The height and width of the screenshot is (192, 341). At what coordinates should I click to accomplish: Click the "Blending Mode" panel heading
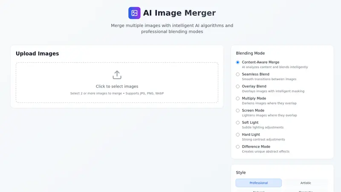point(250,53)
